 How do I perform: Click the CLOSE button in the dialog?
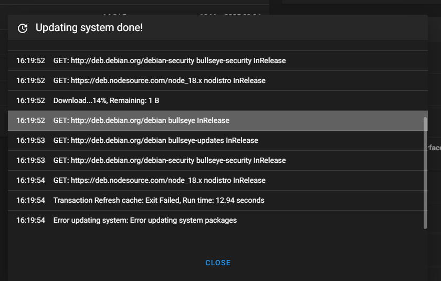[x=218, y=263]
